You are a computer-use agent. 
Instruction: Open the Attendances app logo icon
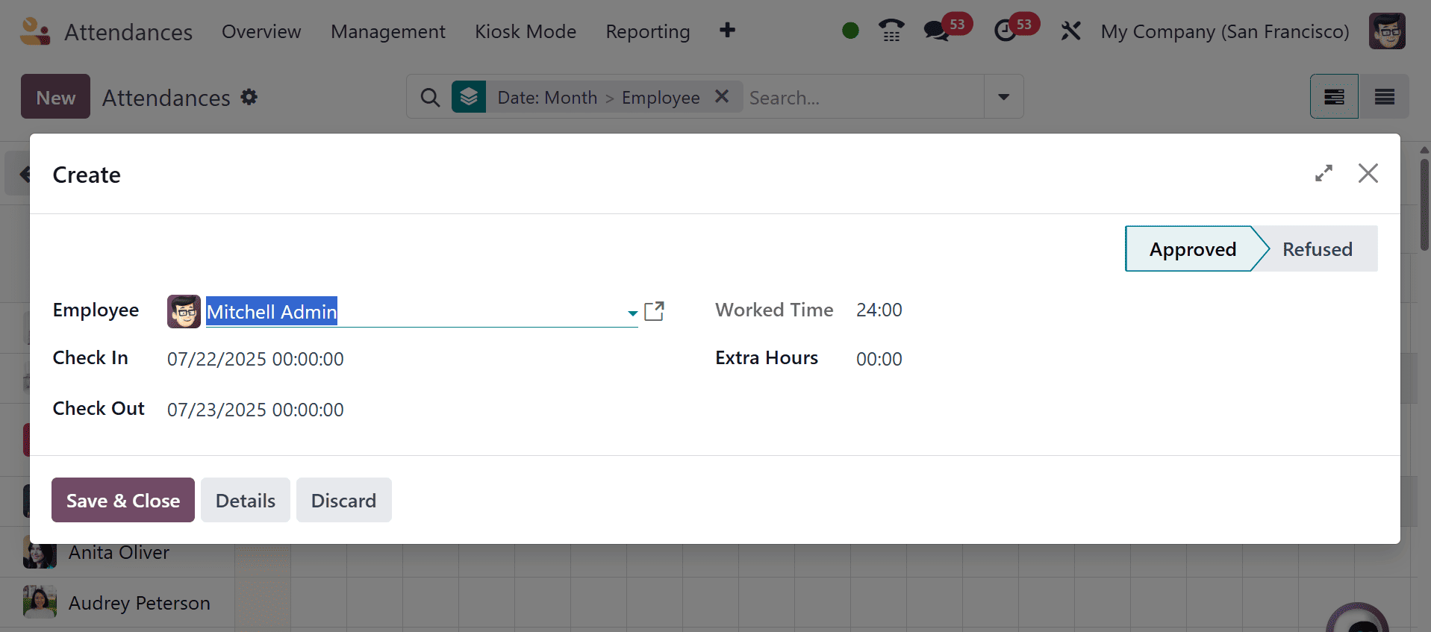tap(35, 31)
